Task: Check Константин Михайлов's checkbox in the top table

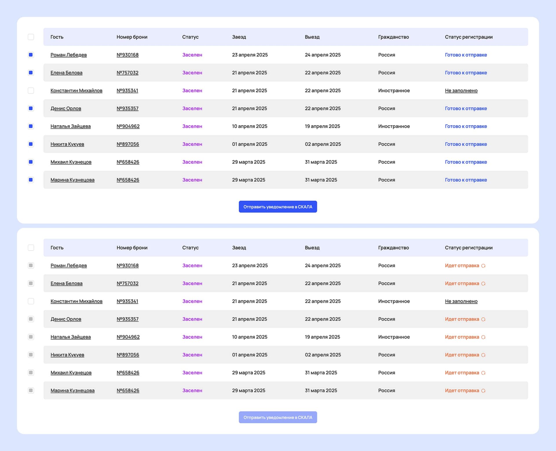Action: pos(31,91)
